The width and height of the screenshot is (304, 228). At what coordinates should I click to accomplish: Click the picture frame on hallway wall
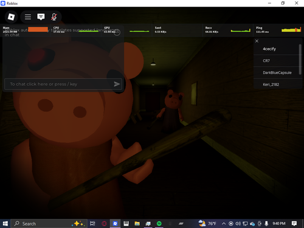194,94
